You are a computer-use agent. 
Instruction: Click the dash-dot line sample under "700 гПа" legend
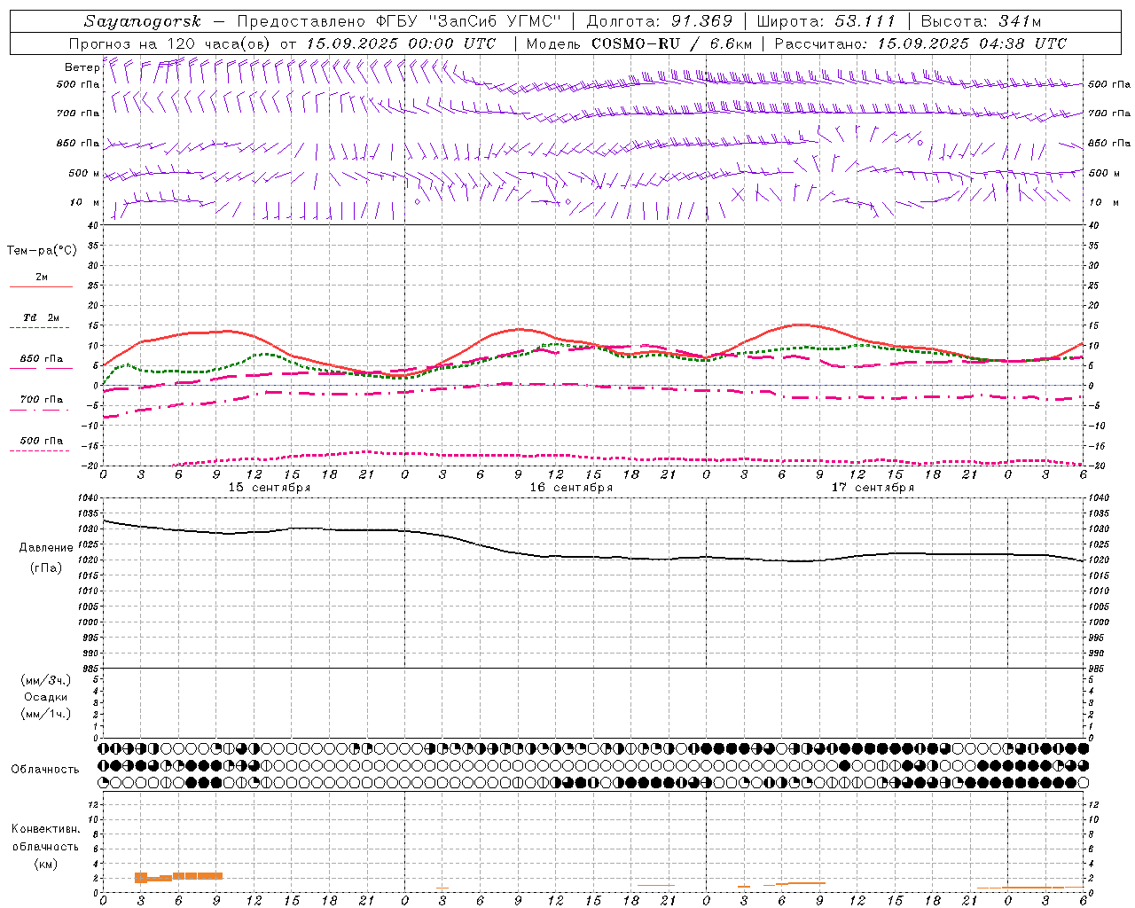(x=40, y=410)
